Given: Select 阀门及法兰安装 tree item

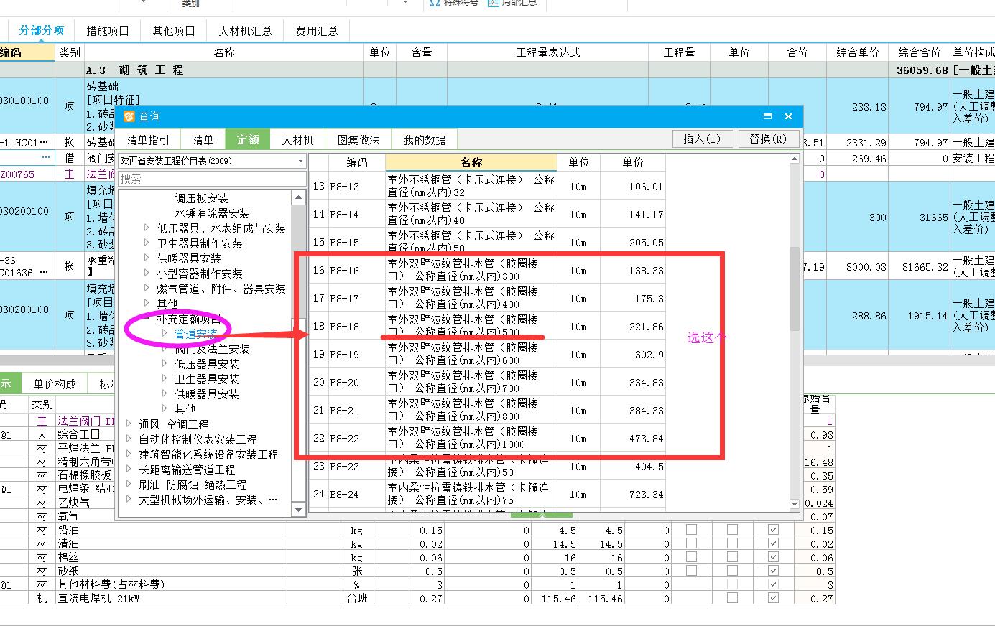Looking at the screenshot, I should pyautogui.click(x=212, y=349).
